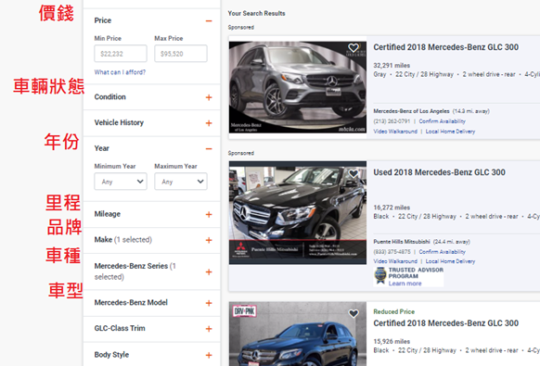The image size is (540, 366).
Task: Open the blue GLC 300 DRV PNK photo
Action: [298, 334]
